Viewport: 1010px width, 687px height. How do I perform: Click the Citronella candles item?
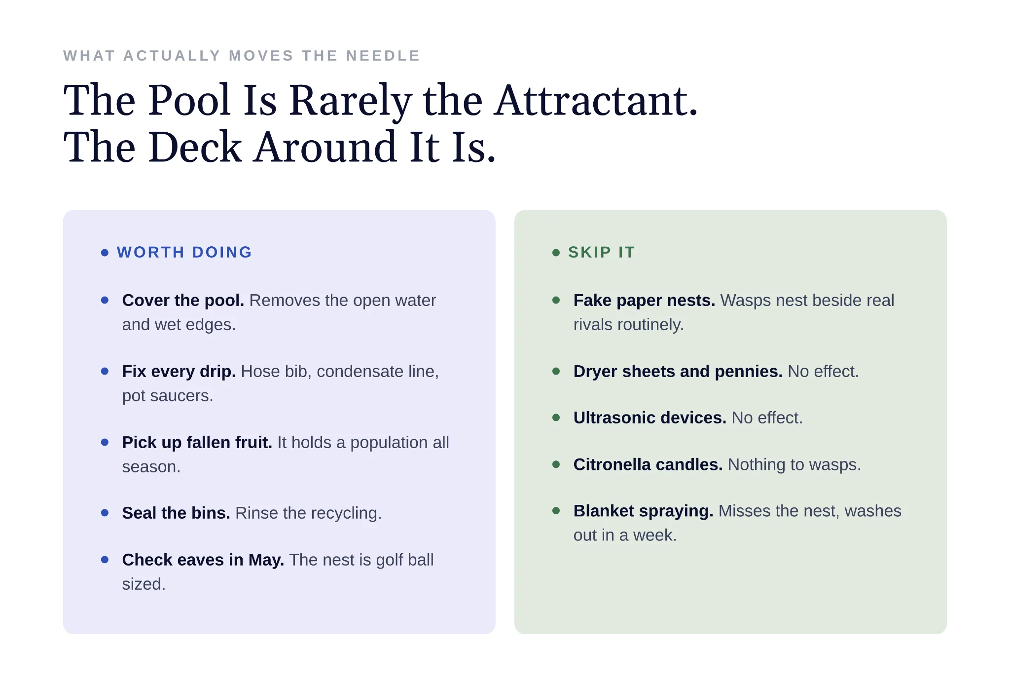point(717,464)
